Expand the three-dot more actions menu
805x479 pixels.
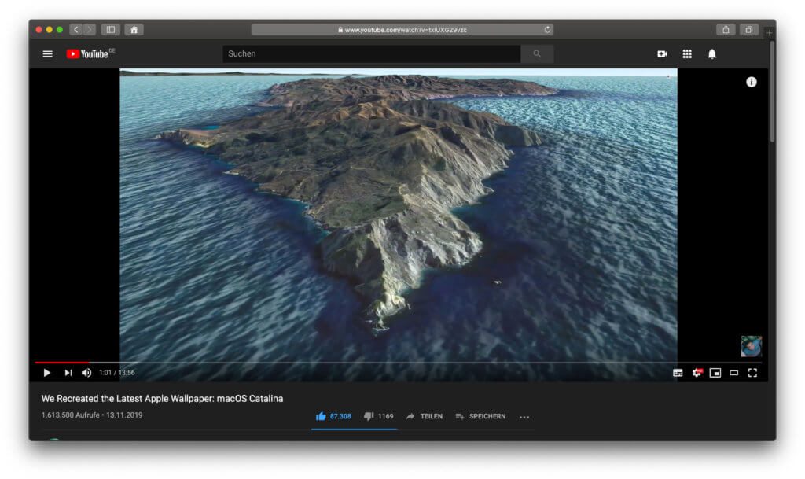[524, 417]
